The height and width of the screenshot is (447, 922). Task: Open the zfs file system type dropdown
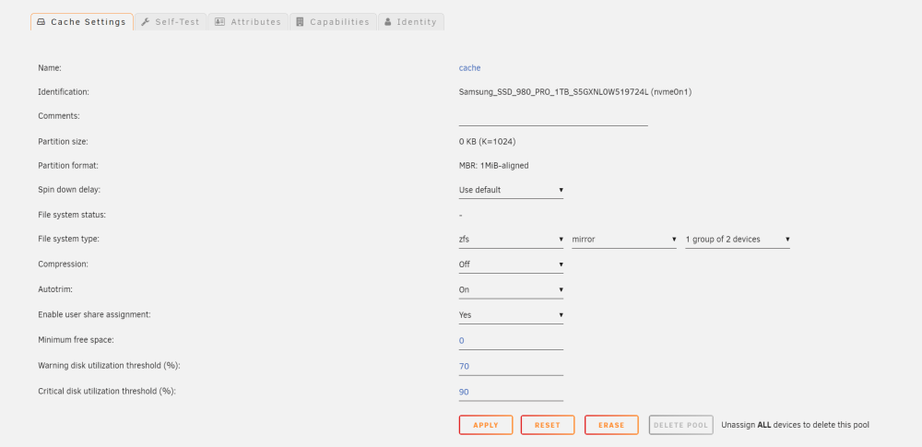point(511,240)
